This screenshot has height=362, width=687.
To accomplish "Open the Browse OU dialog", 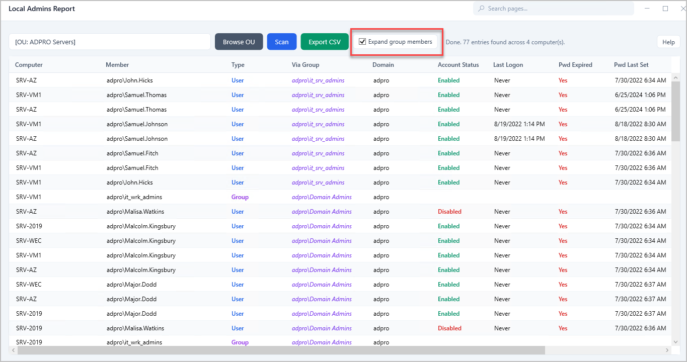I will (239, 42).
